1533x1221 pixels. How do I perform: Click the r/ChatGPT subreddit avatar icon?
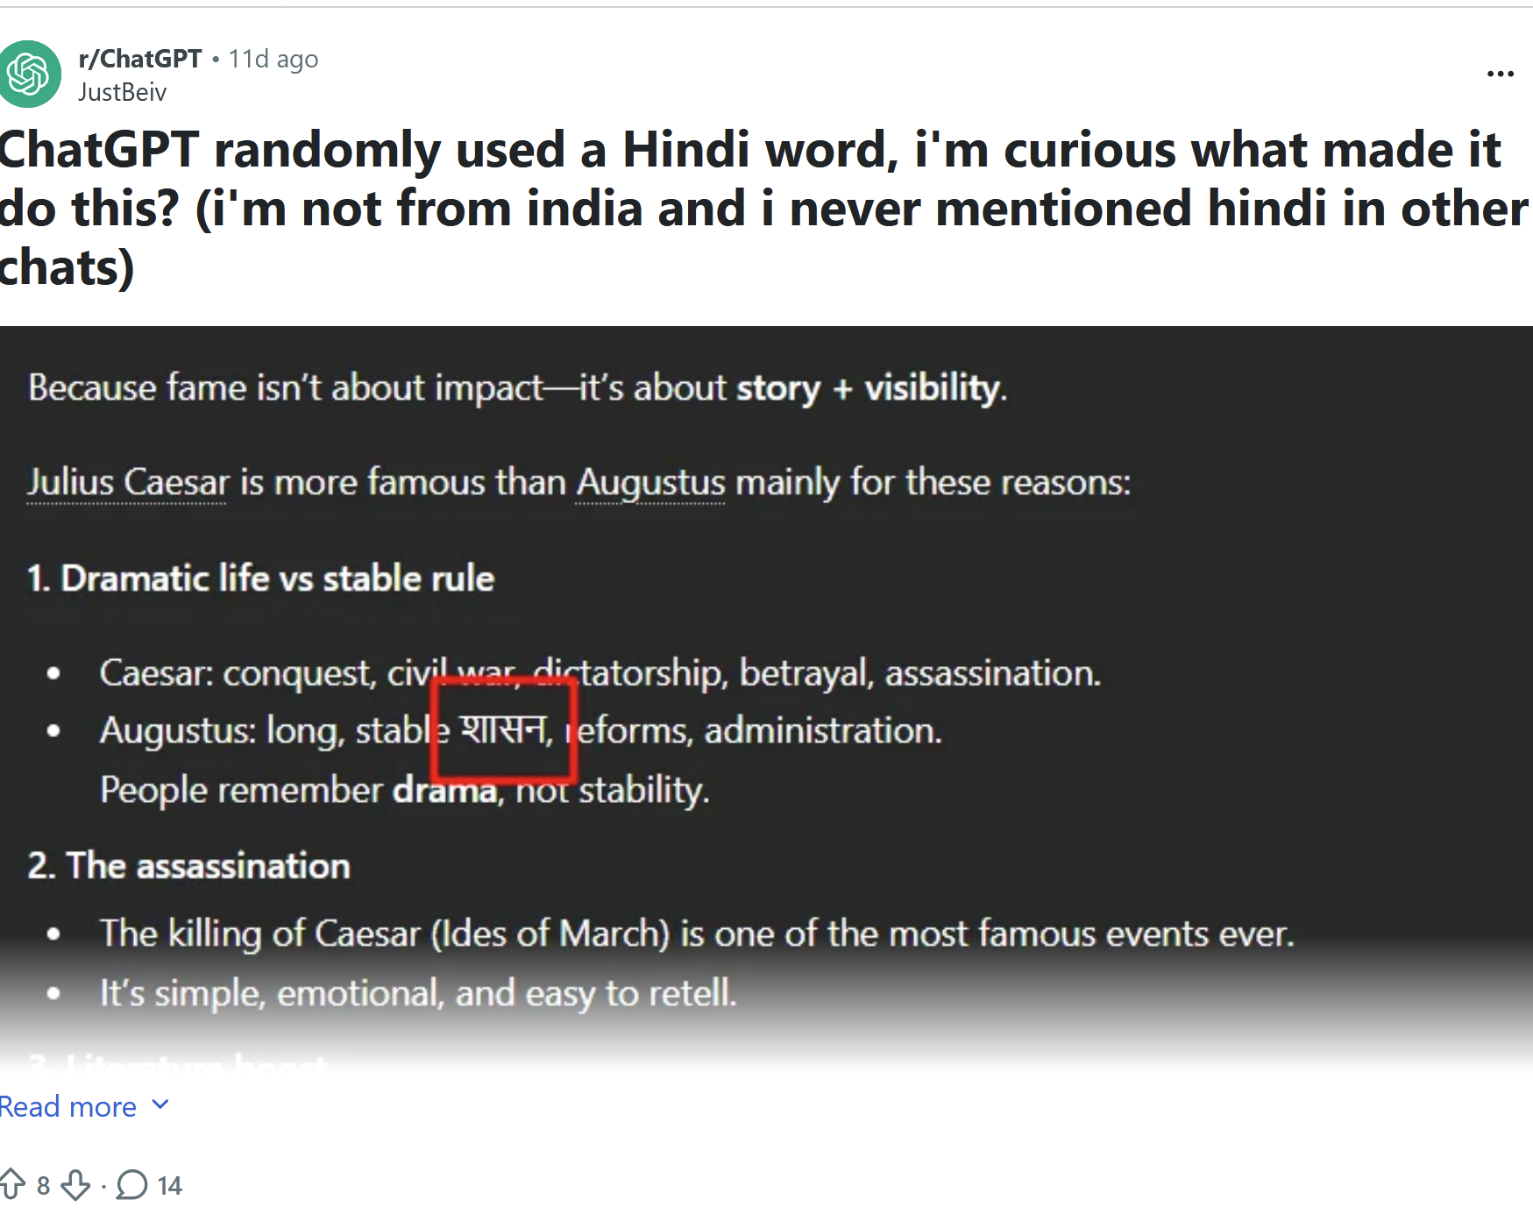point(31,75)
